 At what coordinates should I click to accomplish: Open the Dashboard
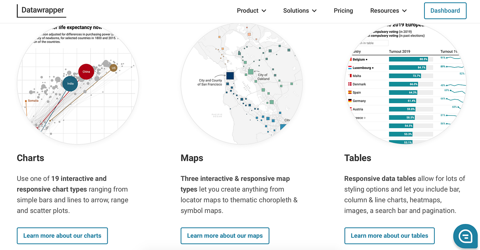click(445, 11)
